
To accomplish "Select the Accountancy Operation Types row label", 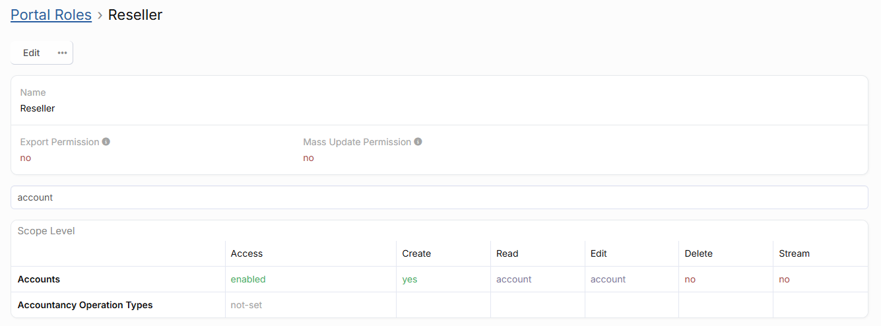I will 85,305.
